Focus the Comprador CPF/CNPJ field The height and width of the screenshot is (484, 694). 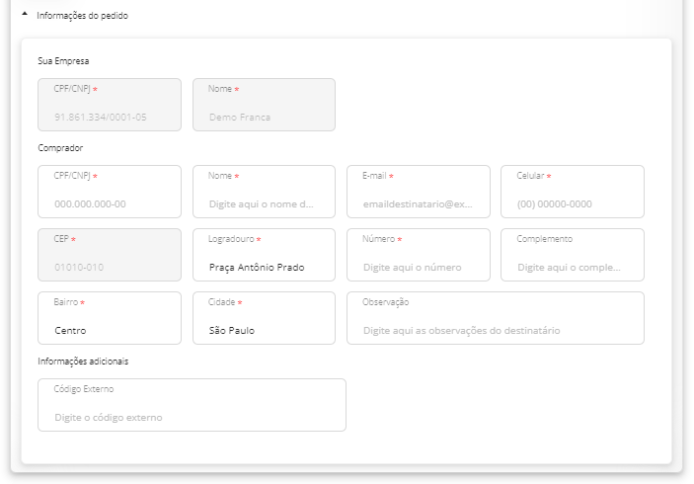coord(110,192)
